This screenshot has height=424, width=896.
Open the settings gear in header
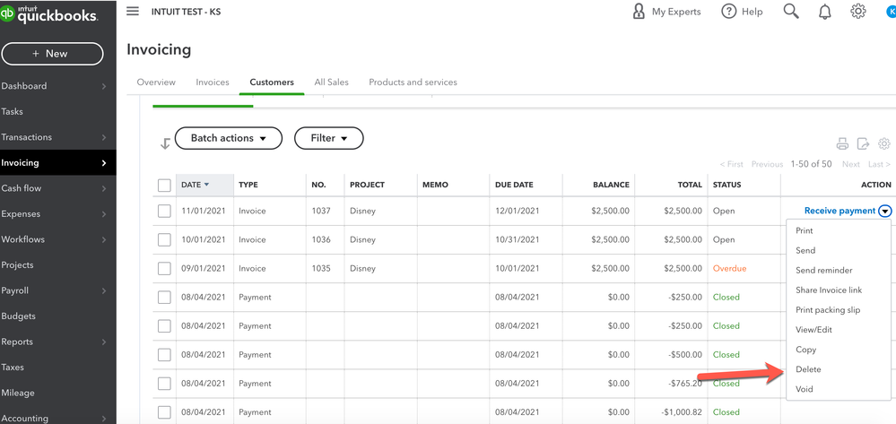tap(858, 12)
